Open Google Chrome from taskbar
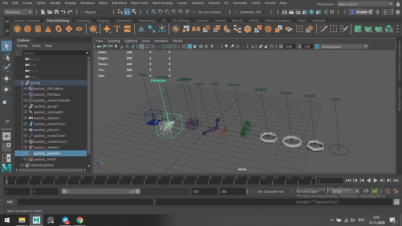The image size is (402, 226). pyautogui.click(x=79, y=220)
